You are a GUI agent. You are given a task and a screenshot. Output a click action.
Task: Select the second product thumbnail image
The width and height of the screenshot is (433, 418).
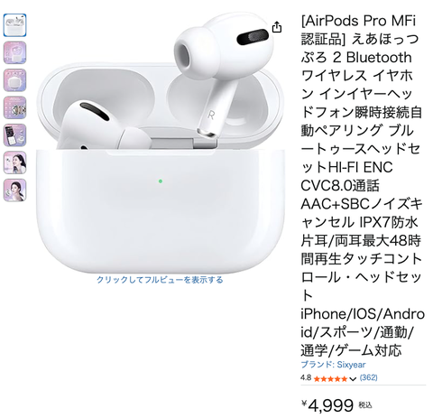14,52
